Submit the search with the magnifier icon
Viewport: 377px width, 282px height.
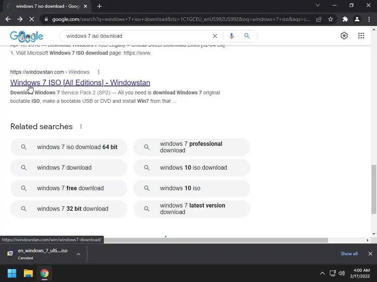(247, 36)
